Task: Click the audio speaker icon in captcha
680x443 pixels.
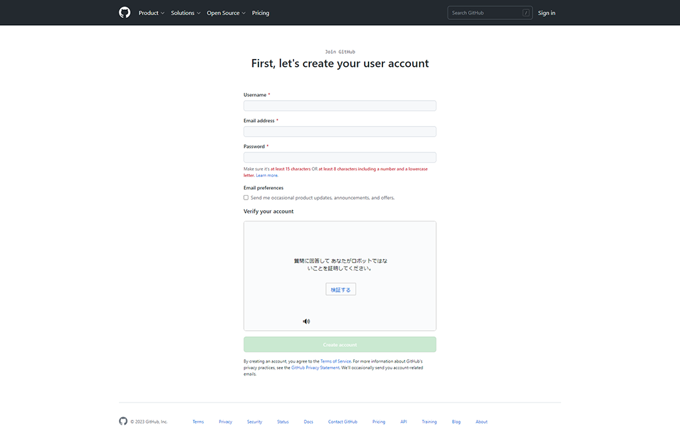Action: 306,321
